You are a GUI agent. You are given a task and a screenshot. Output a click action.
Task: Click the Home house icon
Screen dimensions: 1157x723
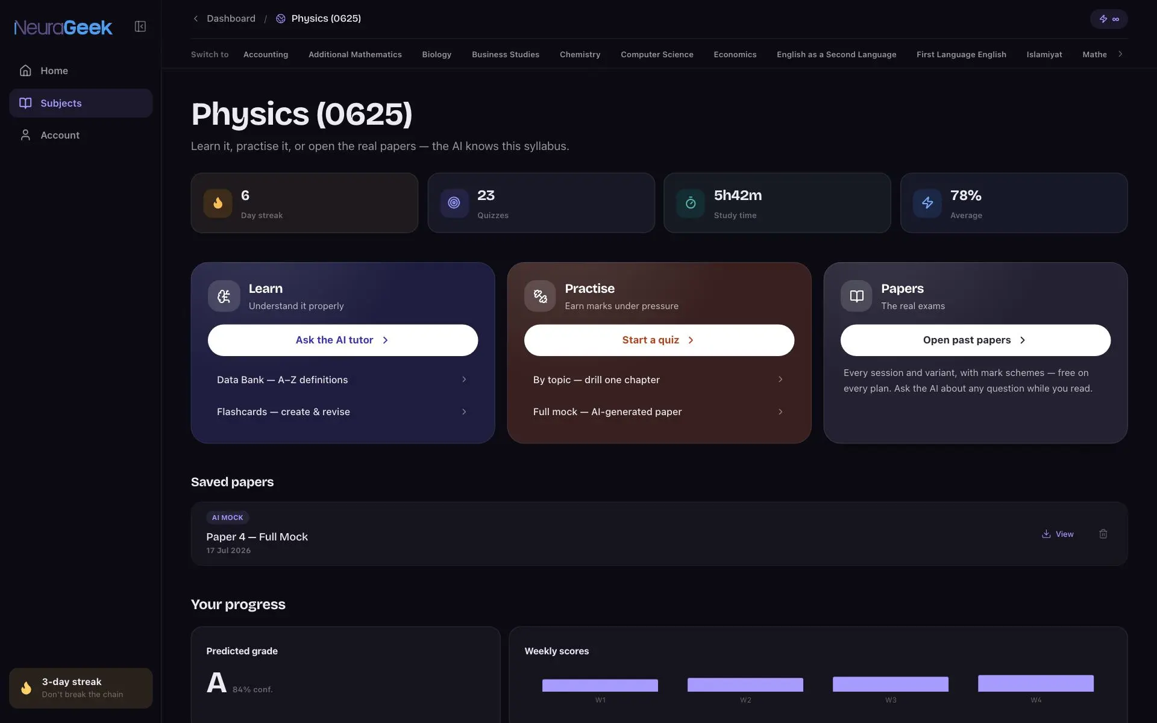point(25,70)
